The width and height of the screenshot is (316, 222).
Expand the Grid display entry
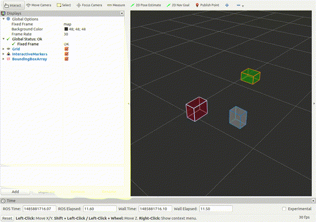(4, 49)
